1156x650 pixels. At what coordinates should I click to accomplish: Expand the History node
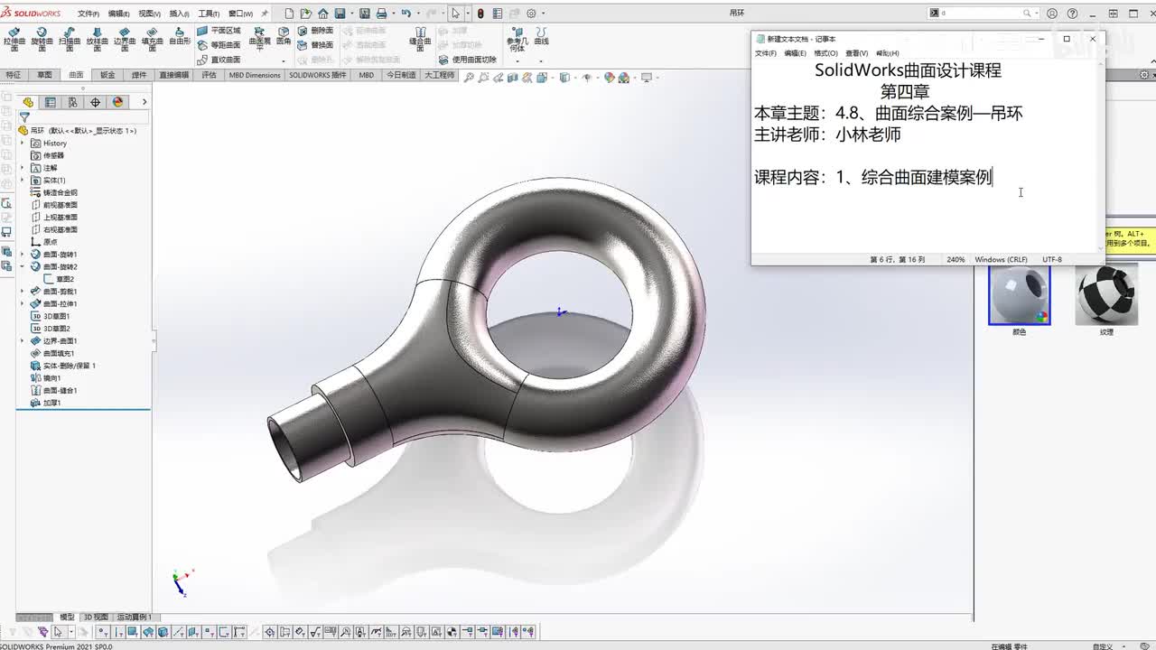point(23,144)
